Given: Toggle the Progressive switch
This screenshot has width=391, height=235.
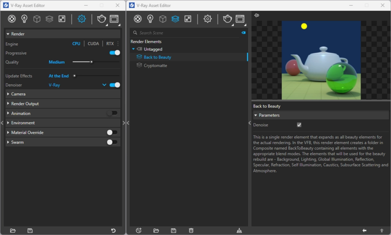Looking at the screenshot, I should pyautogui.click(x=115, y=53).
